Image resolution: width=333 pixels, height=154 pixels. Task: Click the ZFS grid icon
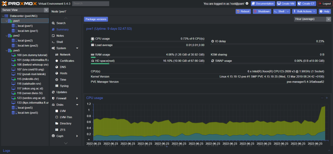(x=57, y=130)
